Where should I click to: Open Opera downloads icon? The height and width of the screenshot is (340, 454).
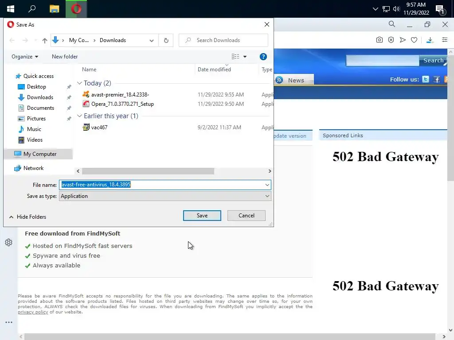(x=430, y=40)
